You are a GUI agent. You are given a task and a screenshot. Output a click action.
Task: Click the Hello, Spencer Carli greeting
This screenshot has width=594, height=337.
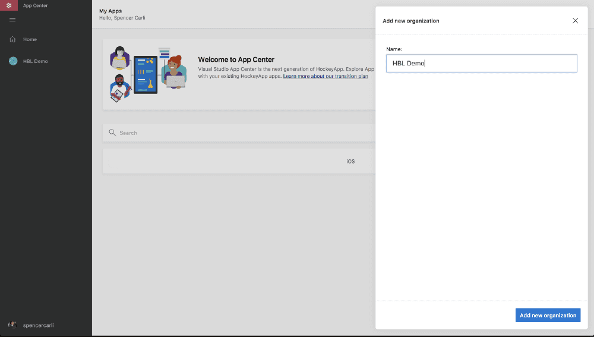pos(122,18)
